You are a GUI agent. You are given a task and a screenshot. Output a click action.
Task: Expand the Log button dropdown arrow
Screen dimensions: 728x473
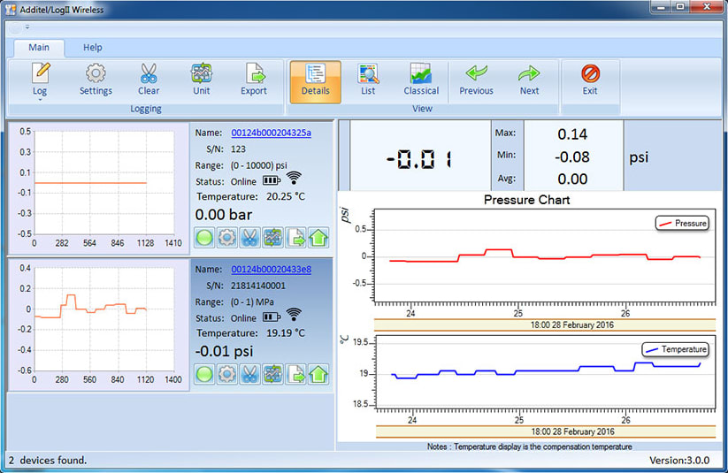(40, 99)
